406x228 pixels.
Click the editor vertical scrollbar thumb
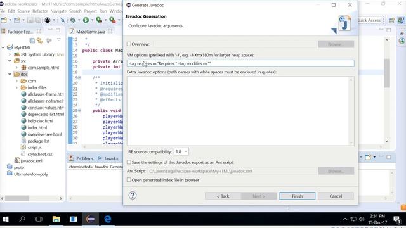386,73
